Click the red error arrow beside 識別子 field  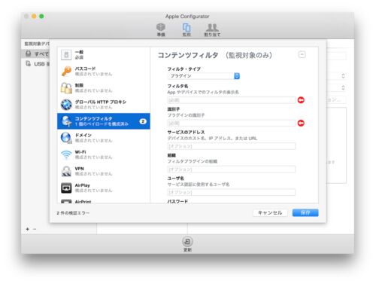(301, 124)
